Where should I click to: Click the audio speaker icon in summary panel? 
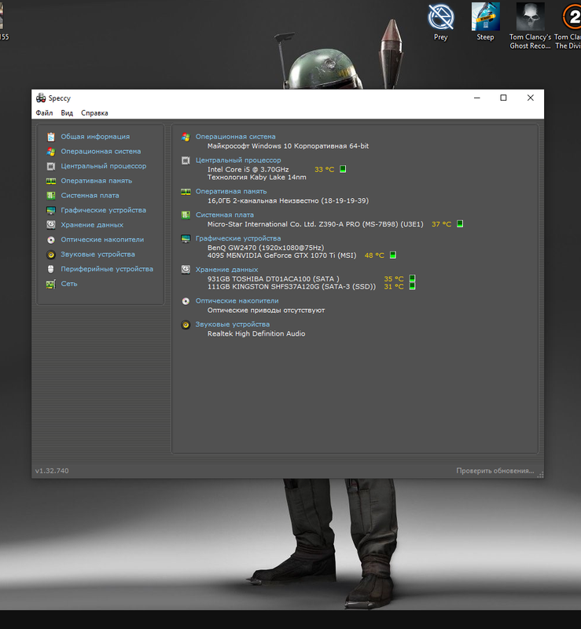click(186, 325)
